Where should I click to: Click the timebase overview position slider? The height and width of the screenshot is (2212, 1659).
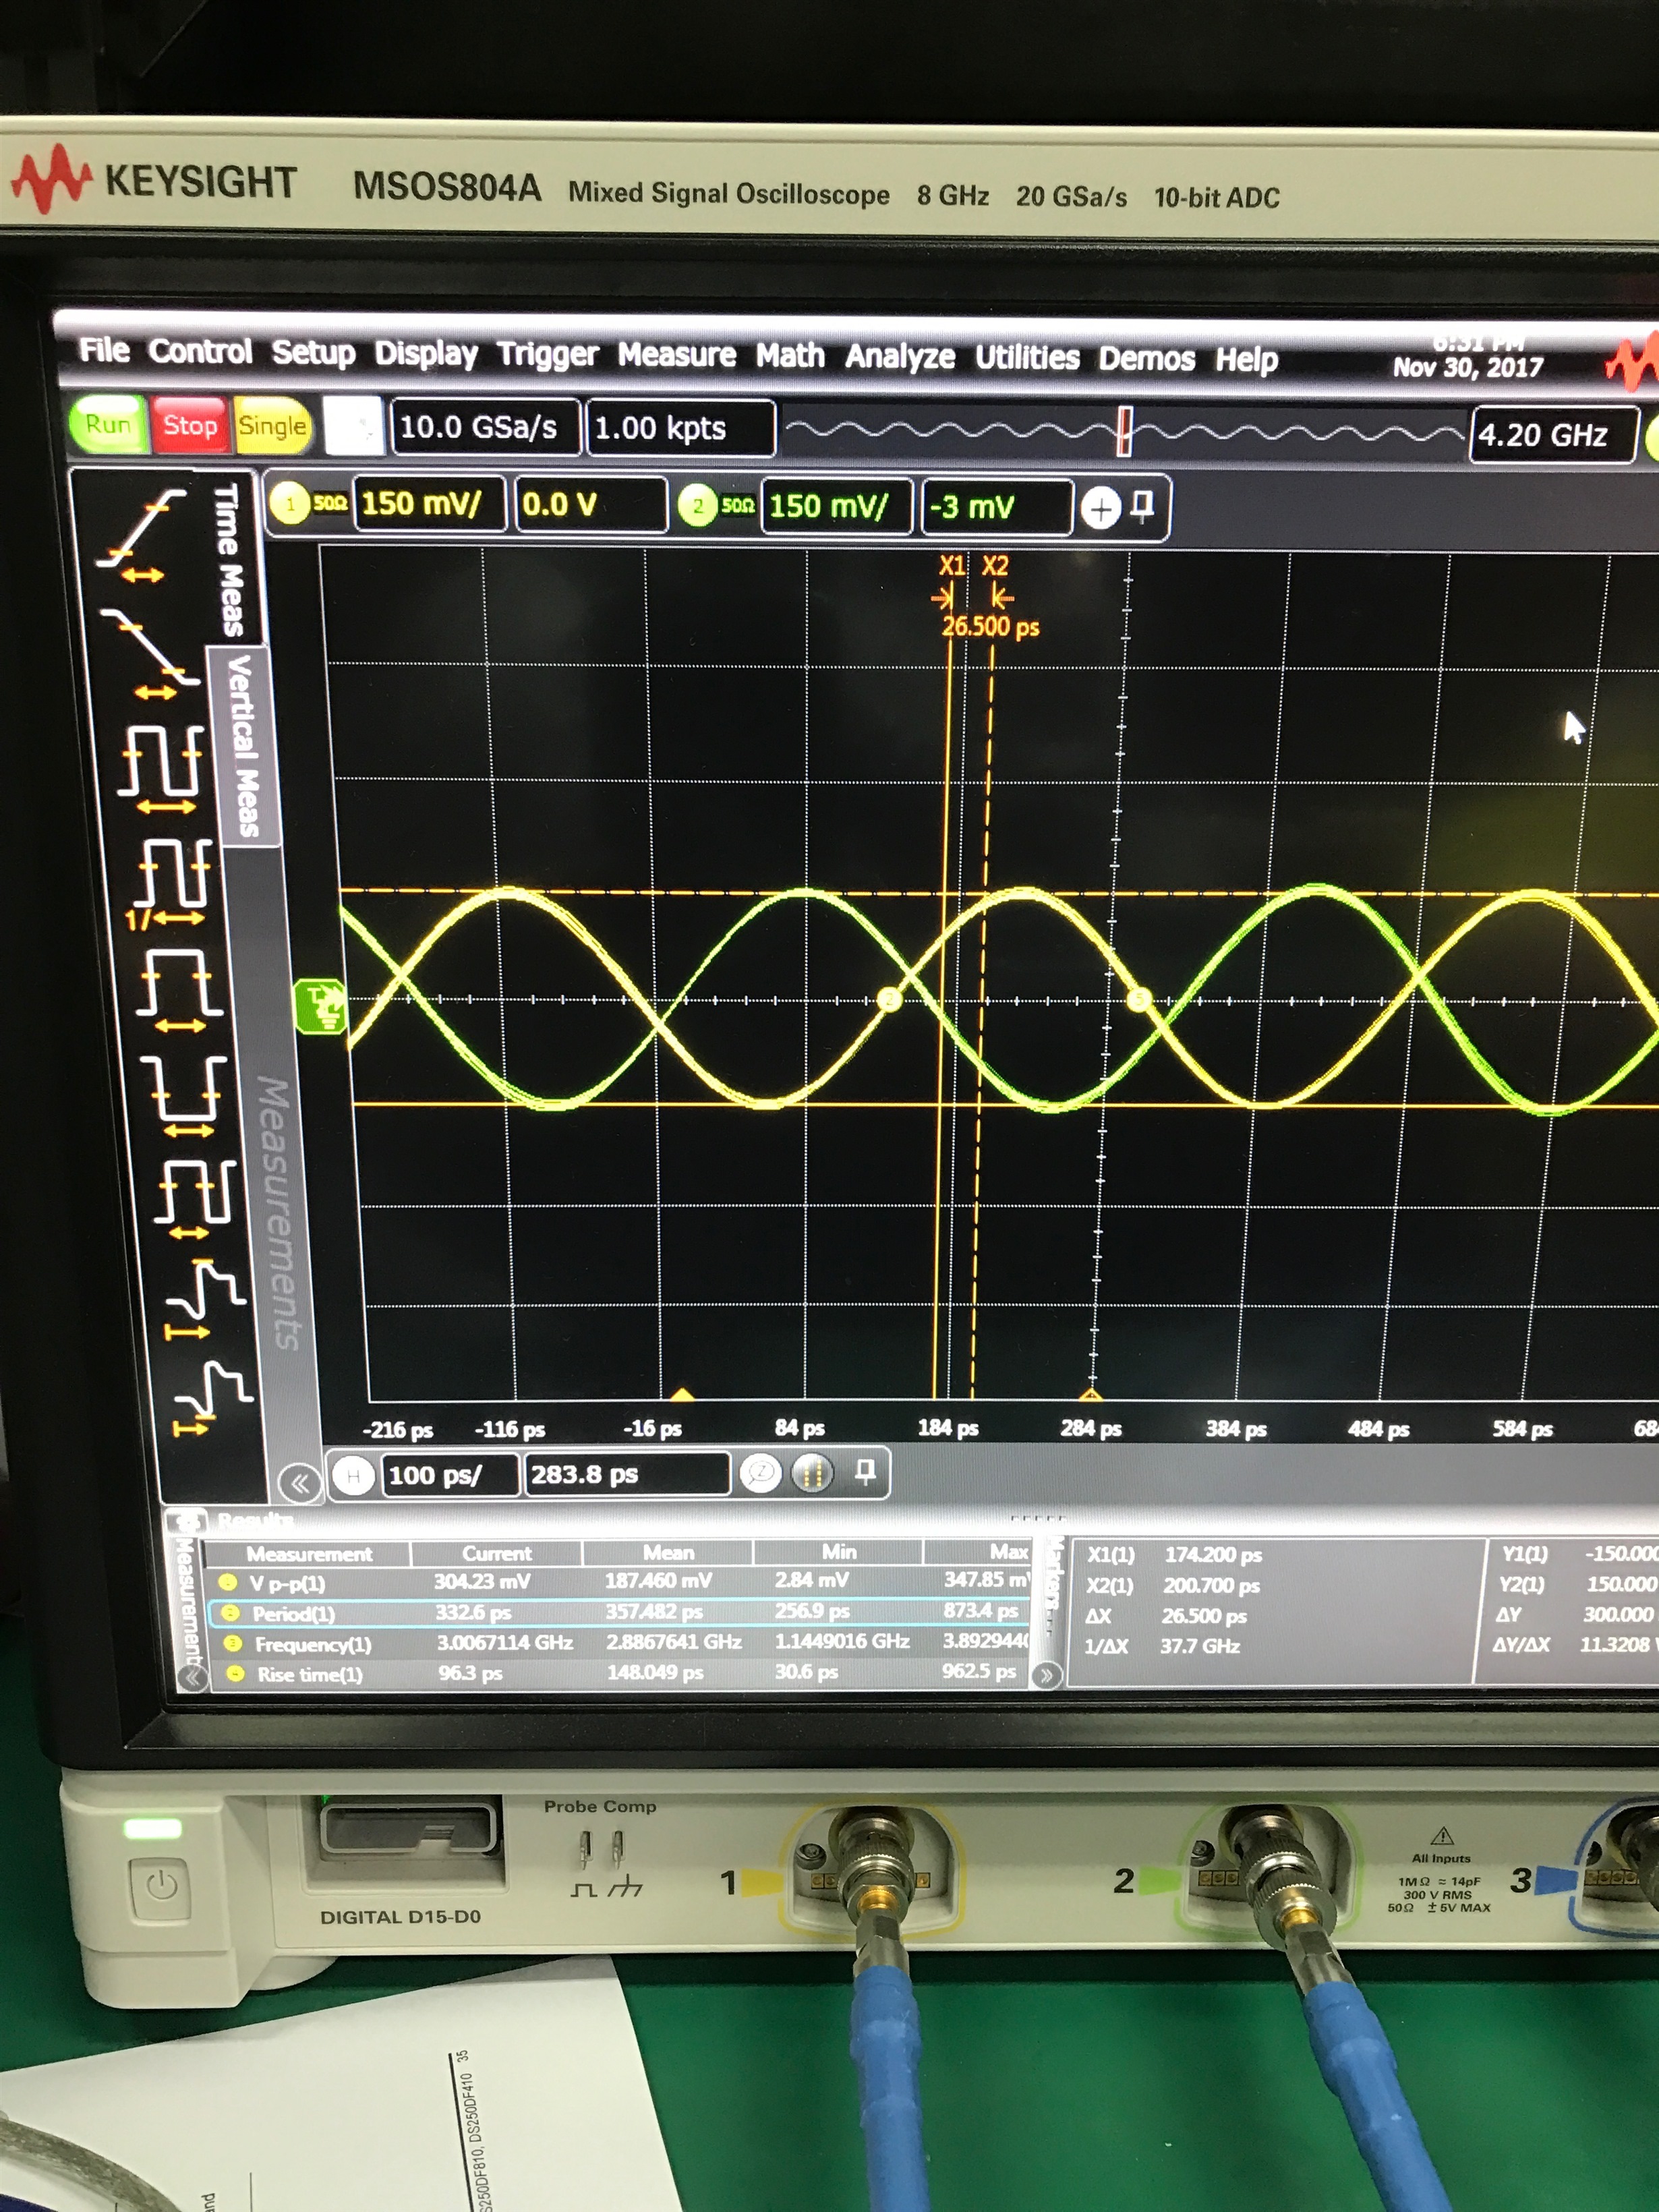1124,431
